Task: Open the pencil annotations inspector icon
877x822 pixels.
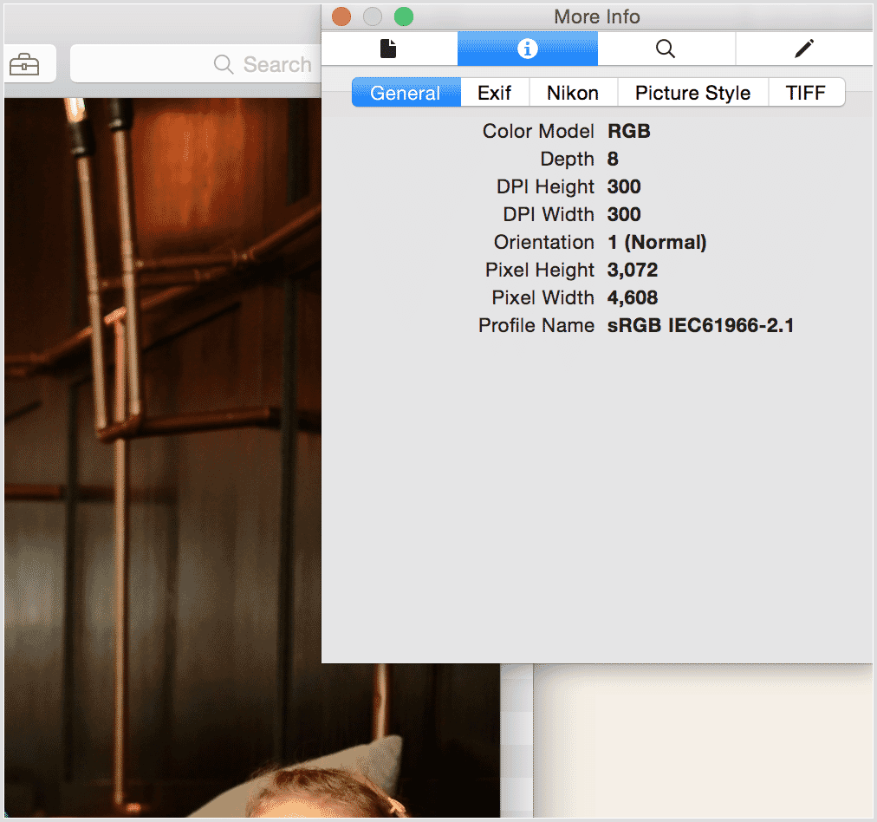Action: tap(804, 49)
